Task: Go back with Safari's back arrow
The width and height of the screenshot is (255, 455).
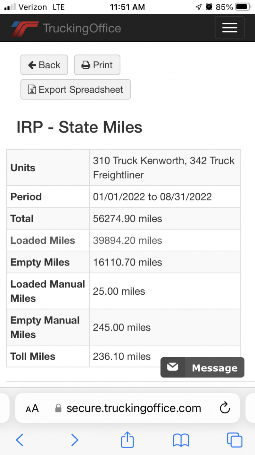Action: [x=20, y=440]
